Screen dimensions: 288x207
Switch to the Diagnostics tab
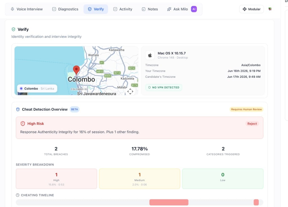[65, 9]
